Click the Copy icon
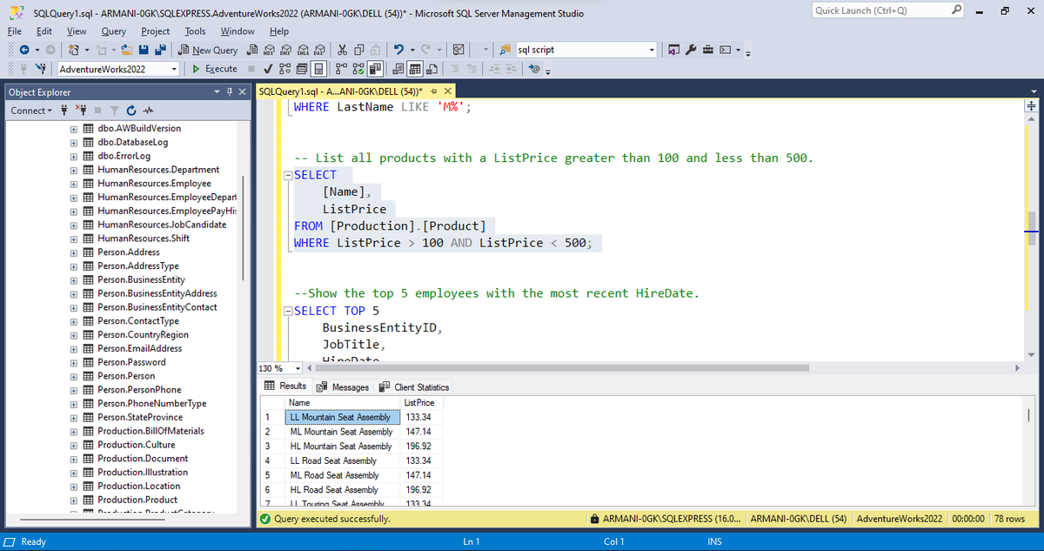The width and height of the screenshot is (1044, 551). pos(359,50)
